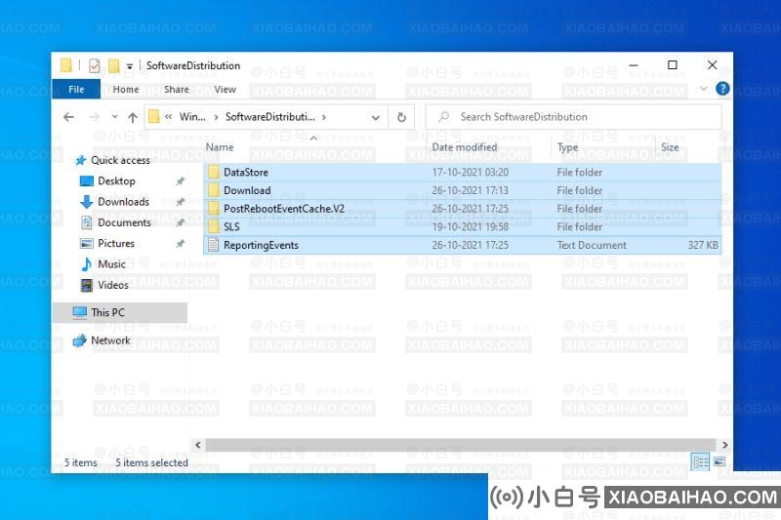Click the SoftwareDistributi... breadcrumb segment

[x=270, y=117]
